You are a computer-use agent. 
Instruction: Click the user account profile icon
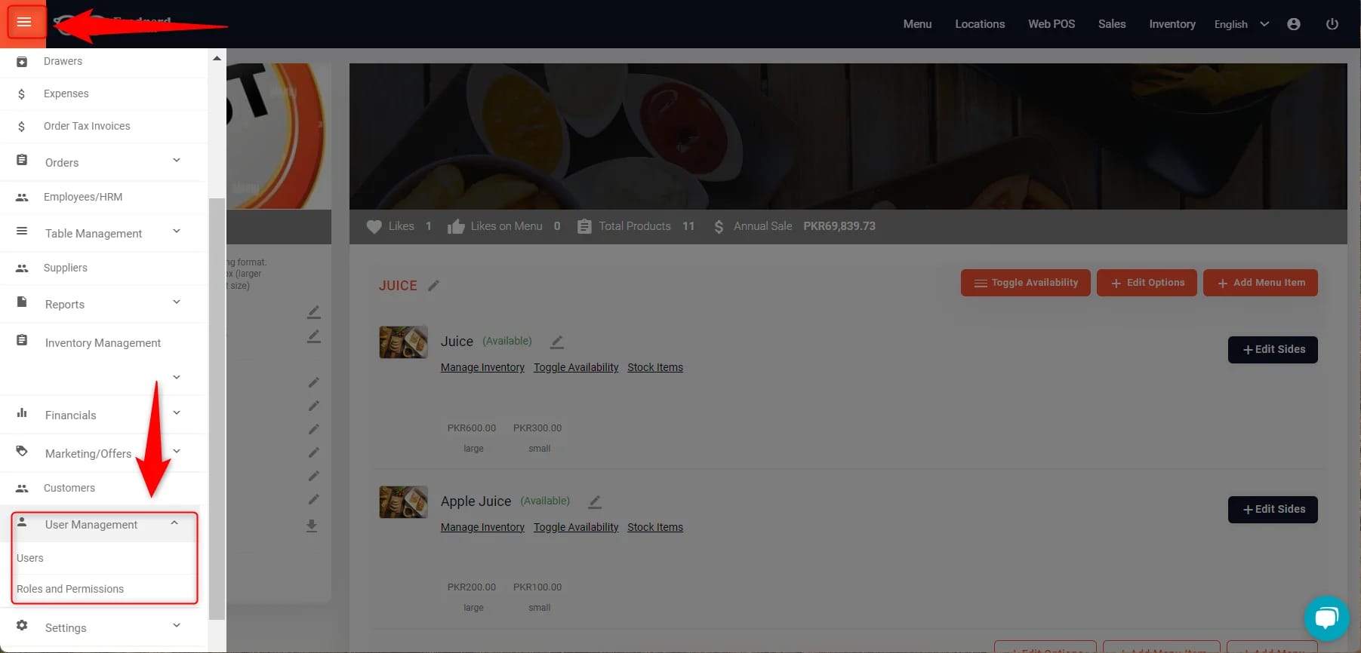coord(1293,24)
